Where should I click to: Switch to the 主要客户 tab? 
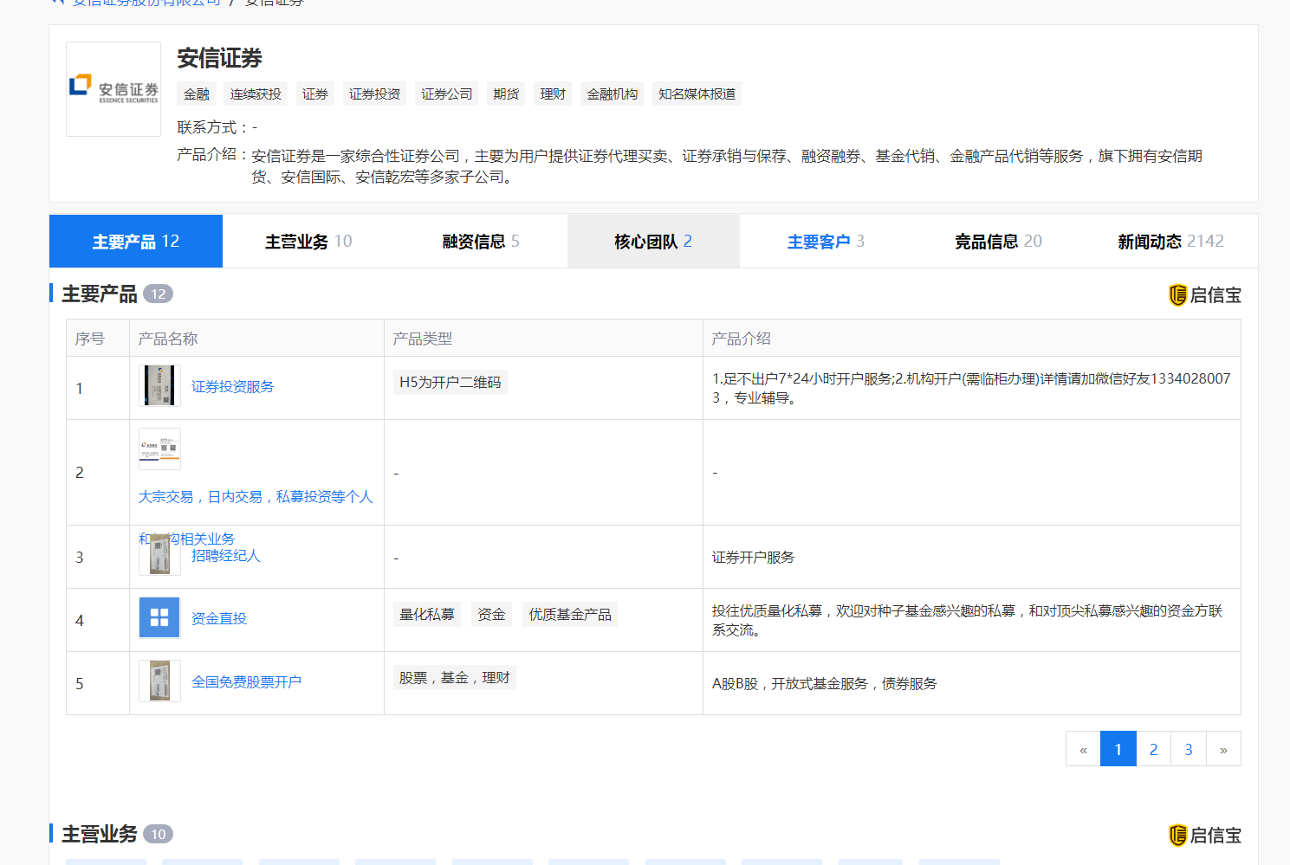click(826, 242)
